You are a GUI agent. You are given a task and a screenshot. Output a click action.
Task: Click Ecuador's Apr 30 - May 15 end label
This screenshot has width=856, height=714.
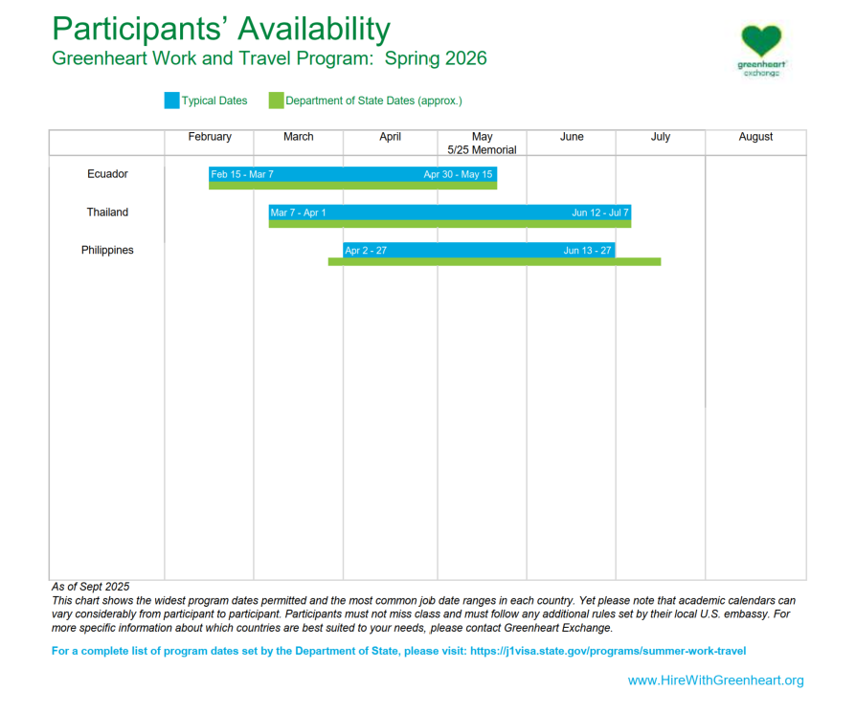(x=458, y=174)
